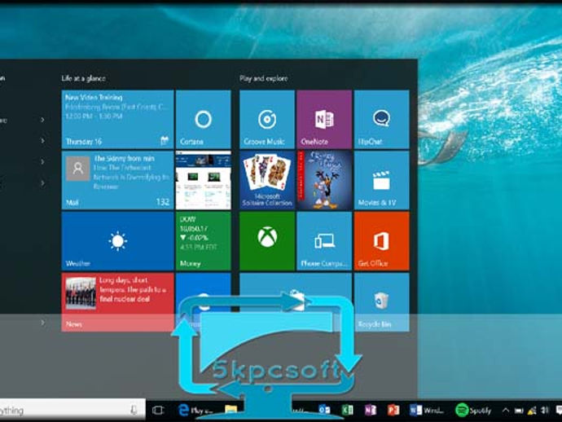Open the Movies & TV tile
Screen dimensions: 562x422
381,180
